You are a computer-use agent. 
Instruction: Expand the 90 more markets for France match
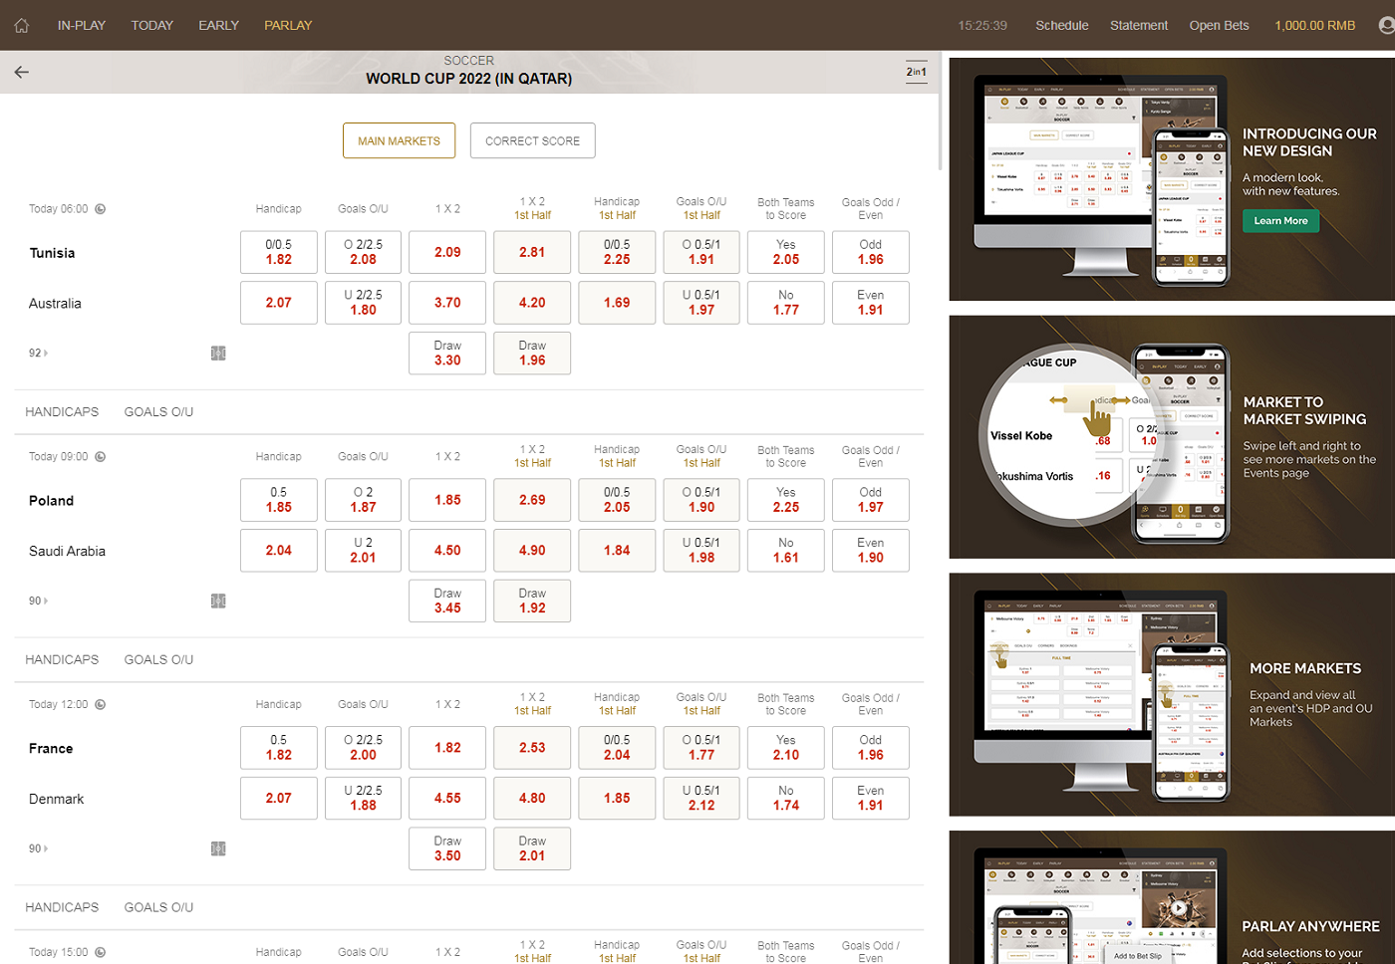[x=38, y=848]
